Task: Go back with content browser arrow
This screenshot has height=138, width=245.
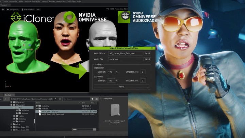Action: [5, 99]
